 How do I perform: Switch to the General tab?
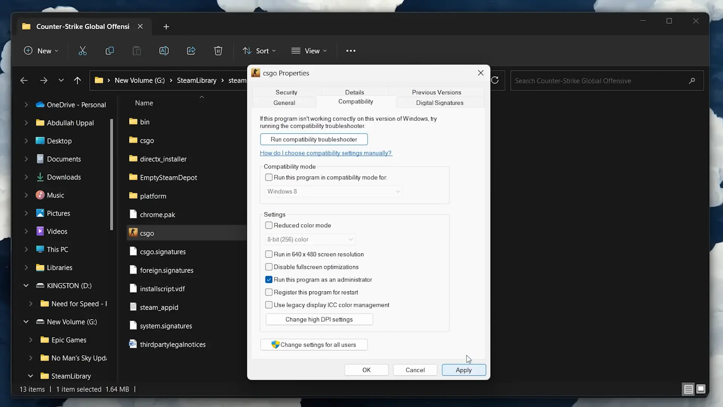click(284, 103)
